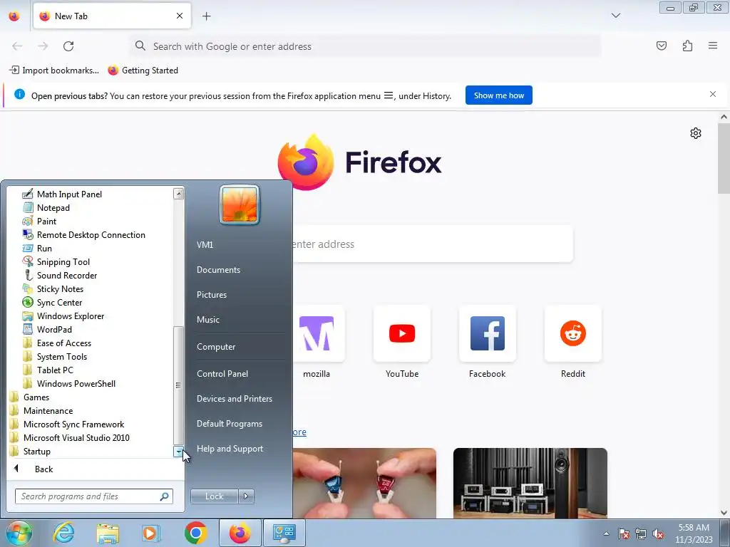Open Devices and Printers

(x=234, y=398)
